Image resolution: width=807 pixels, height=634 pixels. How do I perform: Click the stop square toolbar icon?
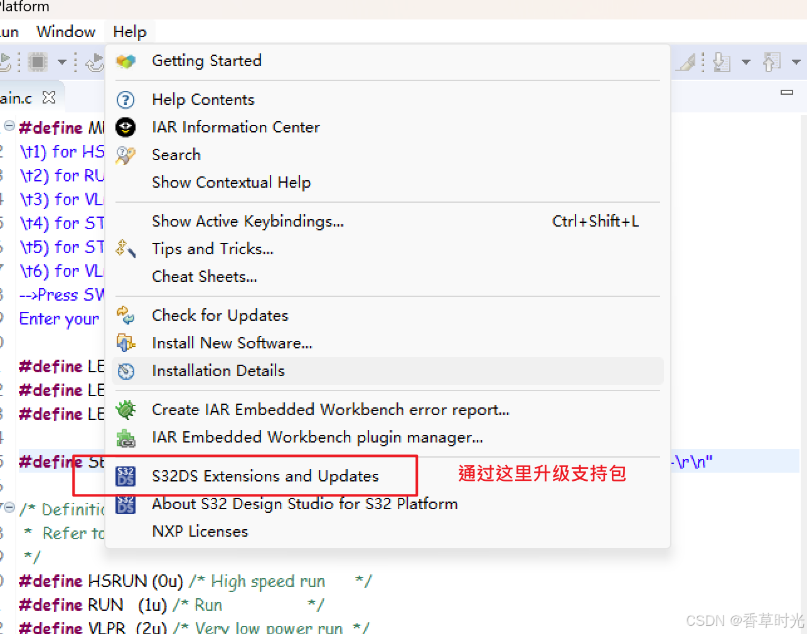click(x=38, y=62)
